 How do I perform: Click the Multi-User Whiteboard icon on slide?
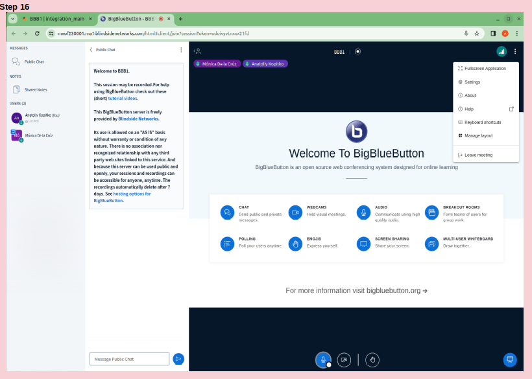(431, 244)
